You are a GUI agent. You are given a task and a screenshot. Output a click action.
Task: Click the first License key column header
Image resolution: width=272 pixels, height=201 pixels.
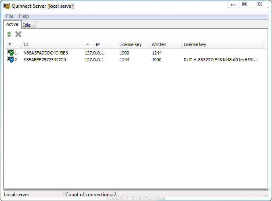pyautogui.click(x=133, y=44)
